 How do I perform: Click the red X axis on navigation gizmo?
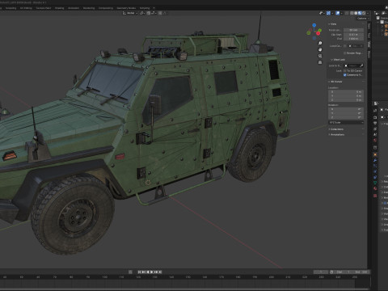[x=318, y=33]
